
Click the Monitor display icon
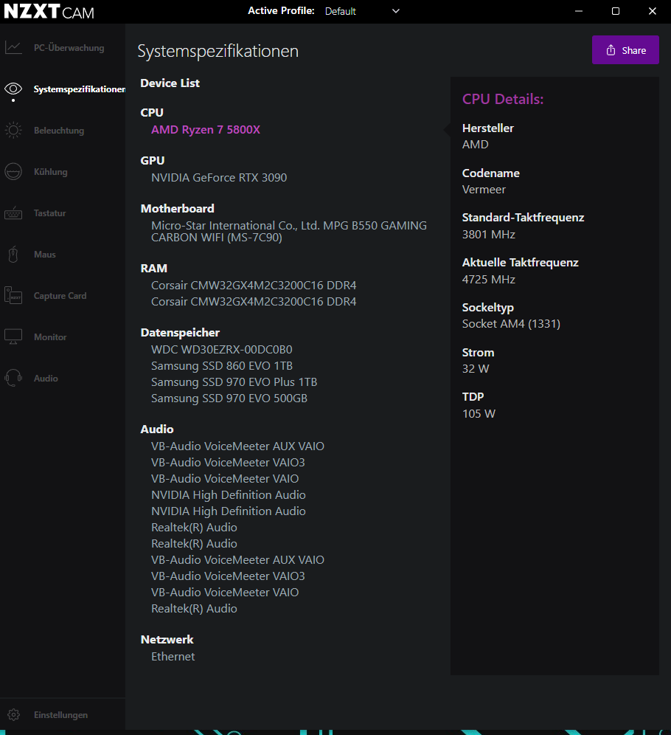click(x=13, y=337)
